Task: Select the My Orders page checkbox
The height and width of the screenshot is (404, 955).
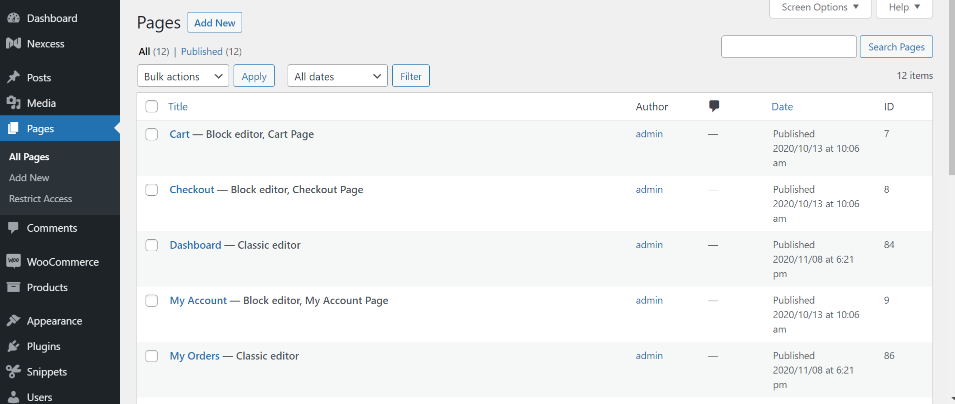Action: 152,356
